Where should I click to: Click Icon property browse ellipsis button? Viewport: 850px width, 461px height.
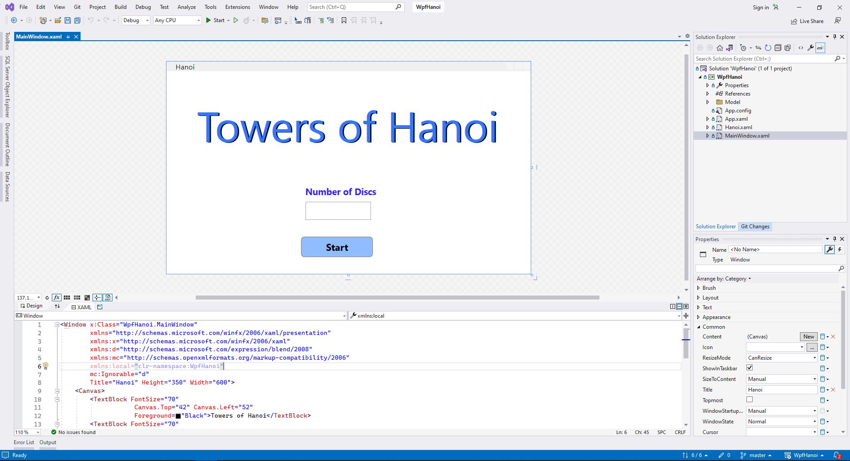(812, 347)
